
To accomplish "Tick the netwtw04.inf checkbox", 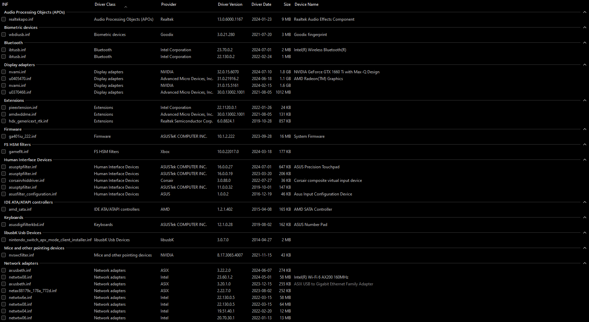I will (4, 311).
